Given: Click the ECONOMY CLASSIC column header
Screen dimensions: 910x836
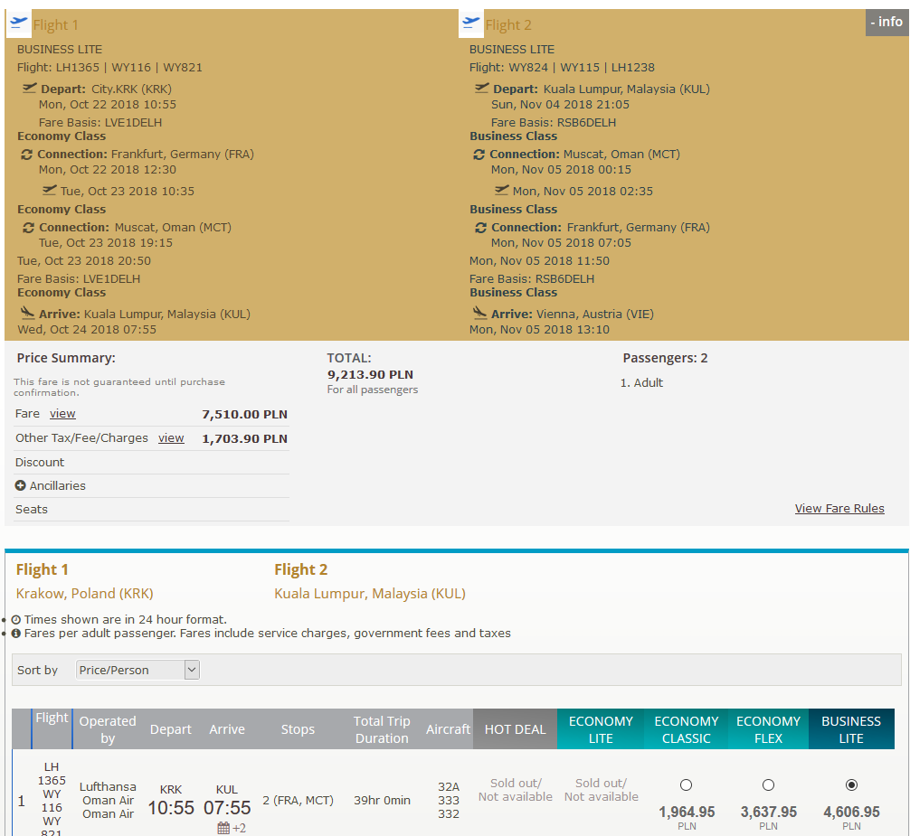Looking at the screenshot, I should (686, 729).
